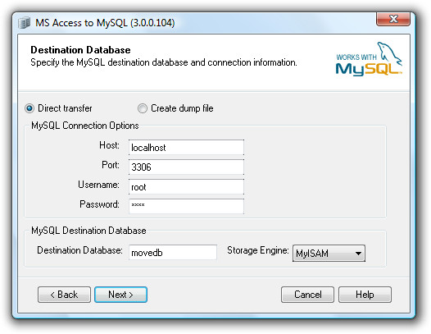Click the Works with MySQL dolphin logo

(369, 59)
